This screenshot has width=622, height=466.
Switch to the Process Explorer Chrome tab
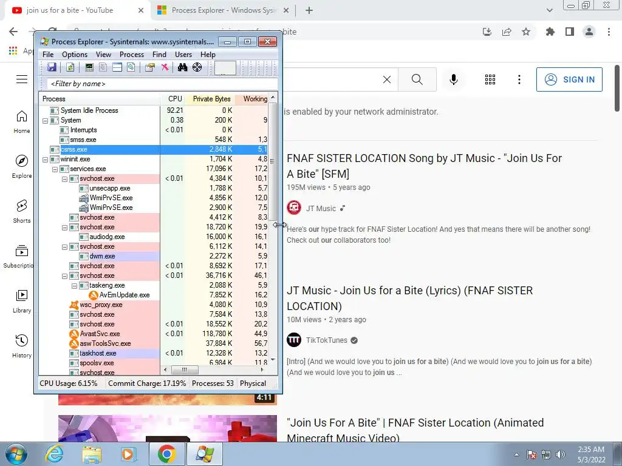click(223, 11)
